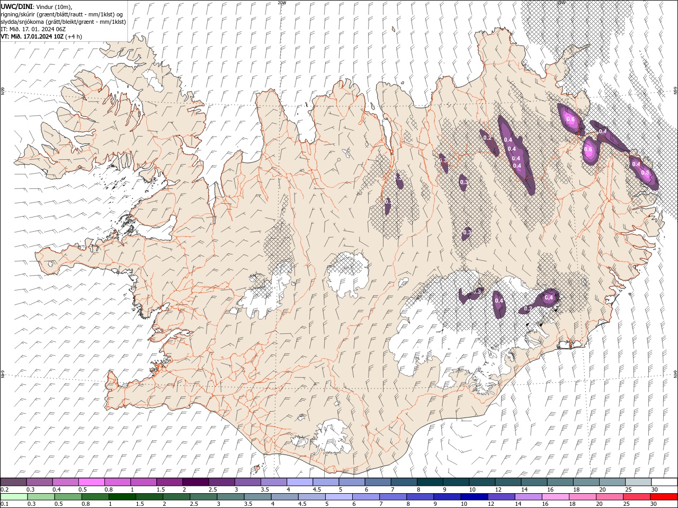Click the violet 14 rain legend swatch

click(x=528, y=497)
